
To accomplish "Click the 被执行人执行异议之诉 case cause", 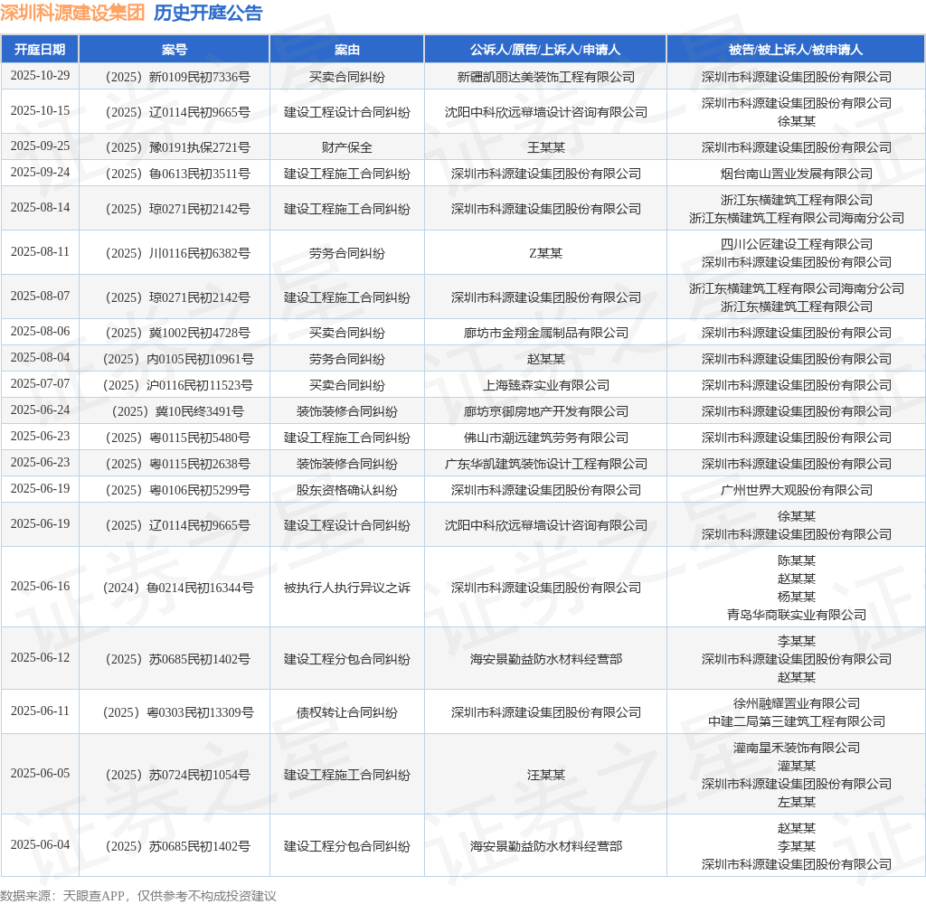I will [346, 588].
